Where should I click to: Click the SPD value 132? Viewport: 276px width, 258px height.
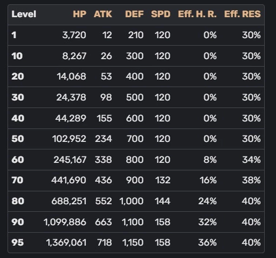click(163, 180)
